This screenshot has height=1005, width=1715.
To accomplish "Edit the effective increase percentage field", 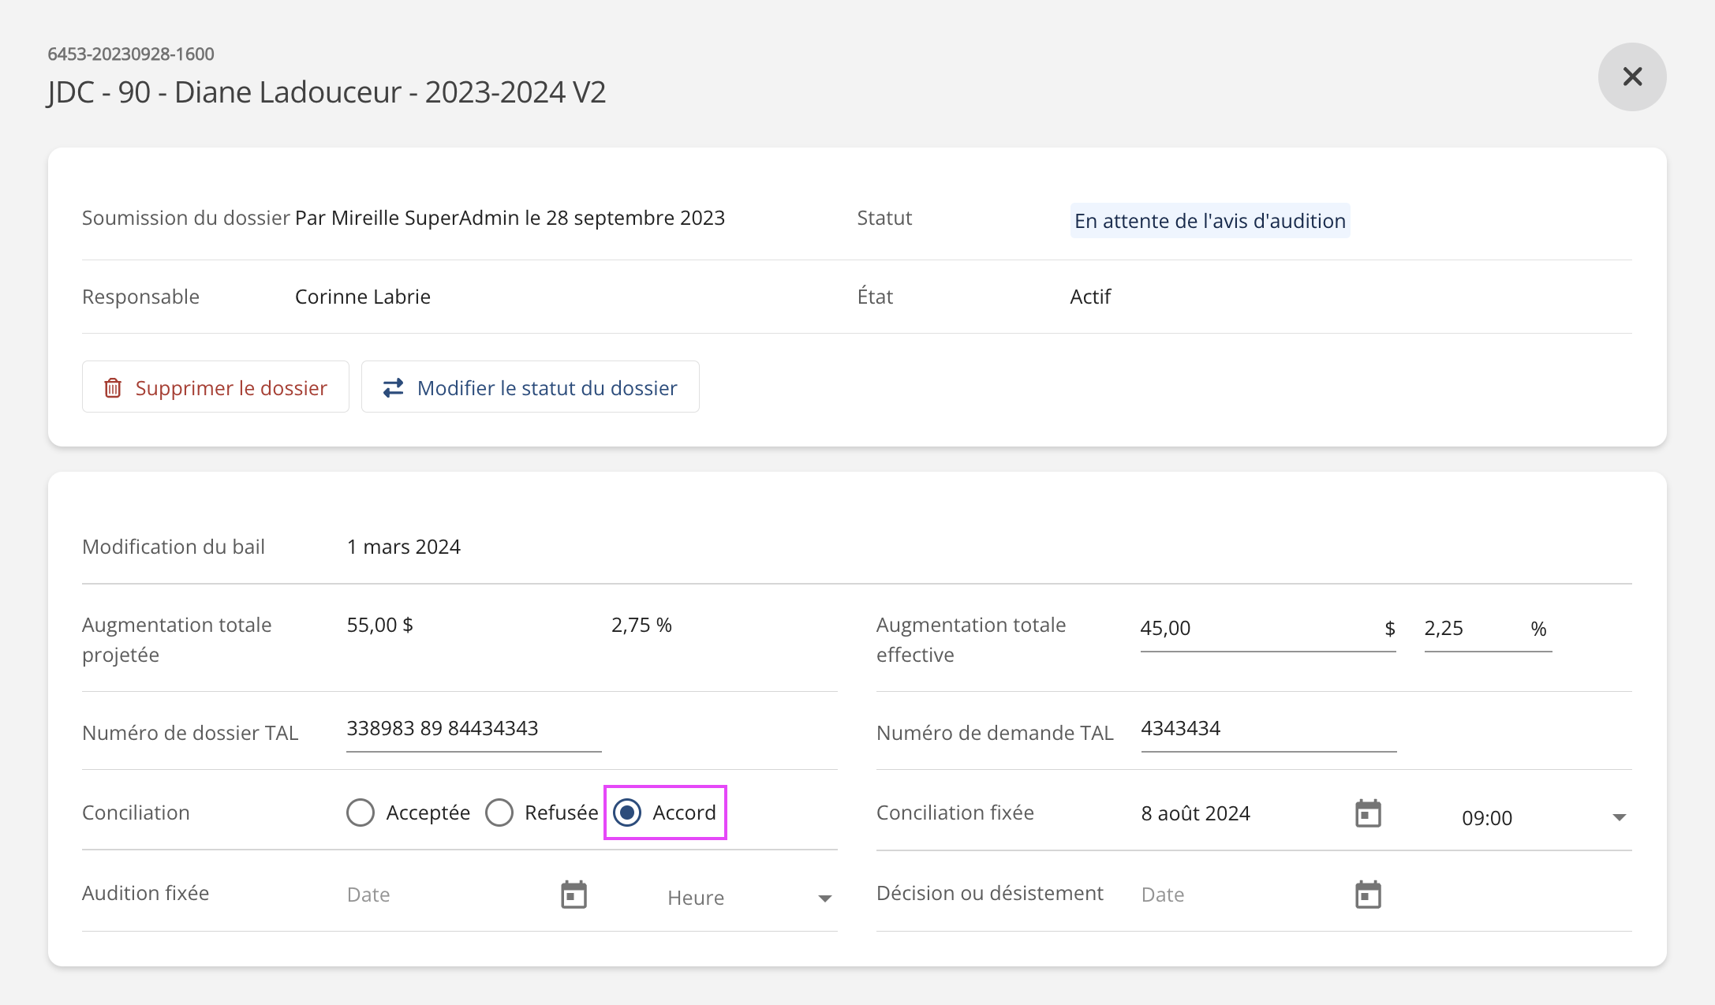I will (1471, 629).
